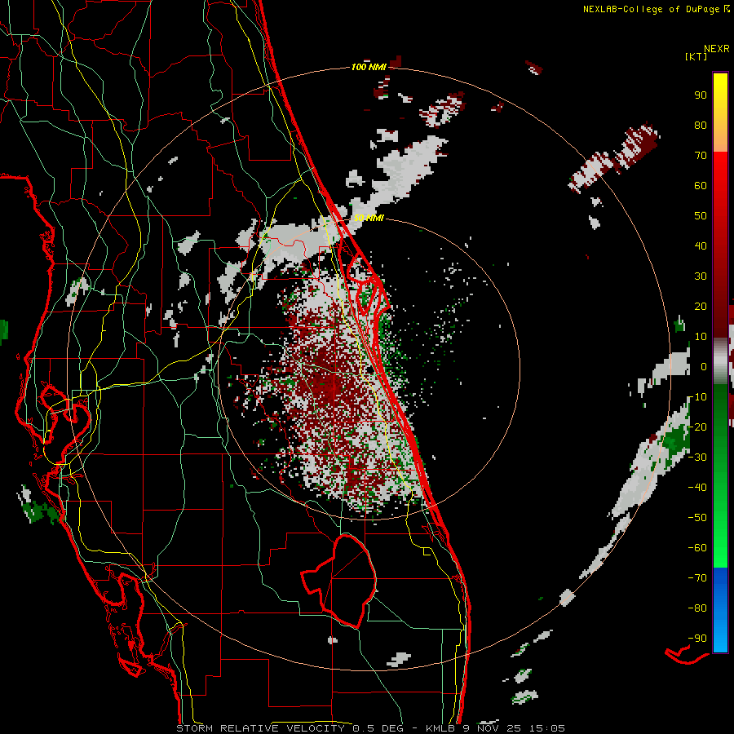
Task: Click the 90 value on velocity scale
Action: (x=701, y=95)
